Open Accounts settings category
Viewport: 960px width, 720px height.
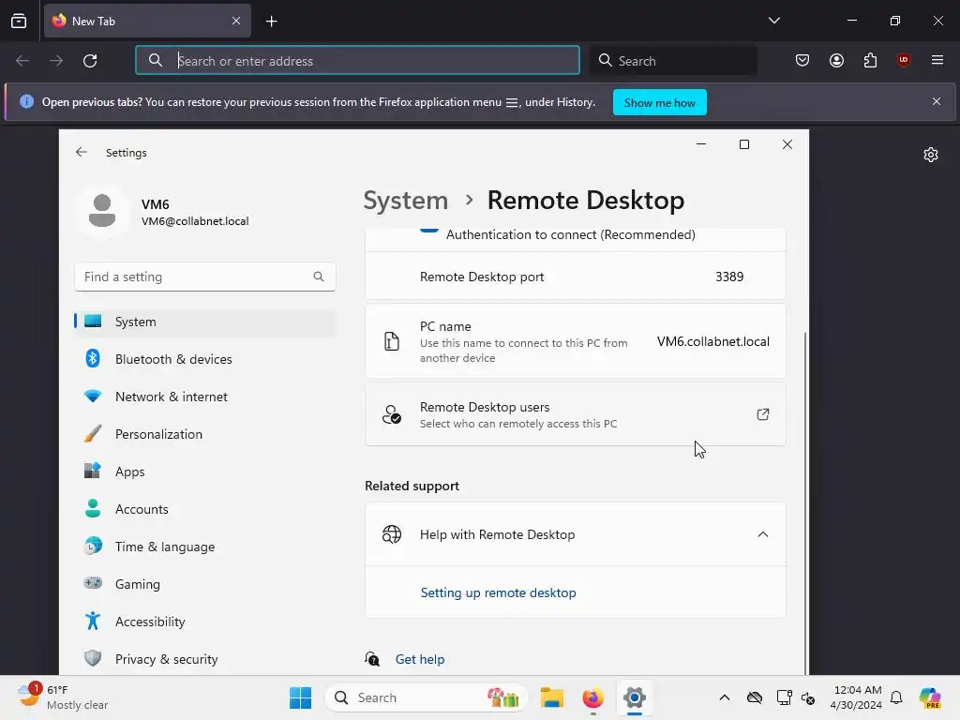pos(205,509)
